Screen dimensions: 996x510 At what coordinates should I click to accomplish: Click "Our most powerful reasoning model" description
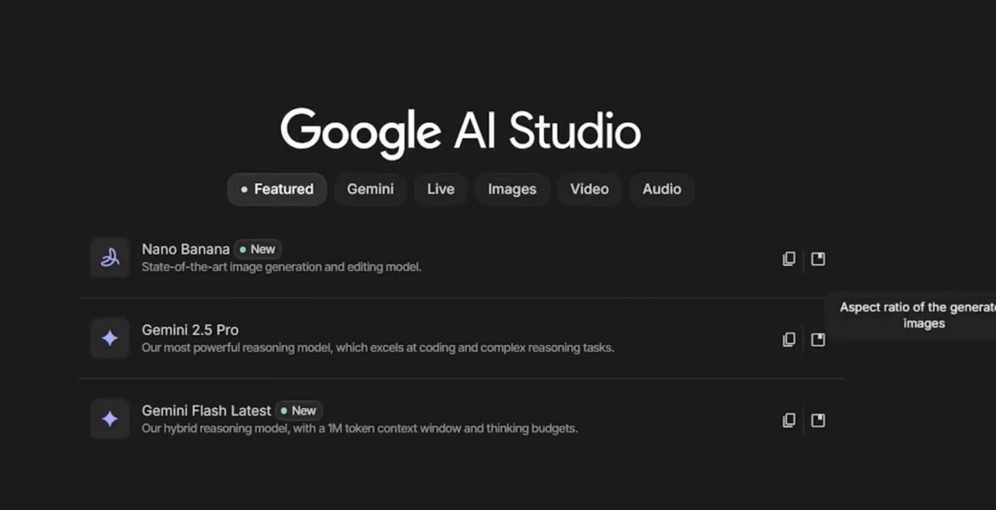click(378, 348)
